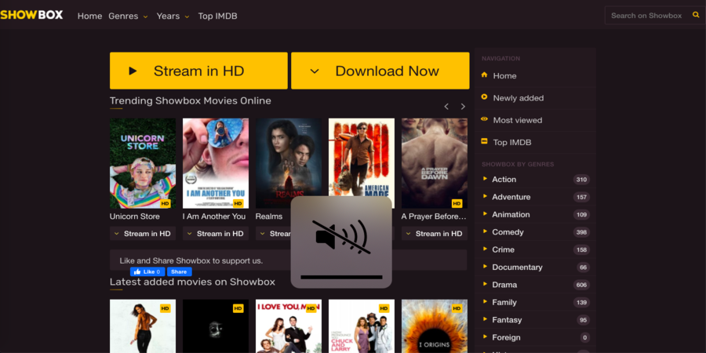Expand the Genres dropdown chevron
Image resolution: width=706 pixels, height=353 pixels.
tap(145, 16)
